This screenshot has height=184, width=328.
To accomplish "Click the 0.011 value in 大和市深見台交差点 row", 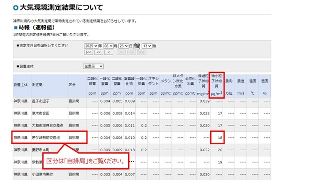I will pyautogui.click(x=130, y=125).
